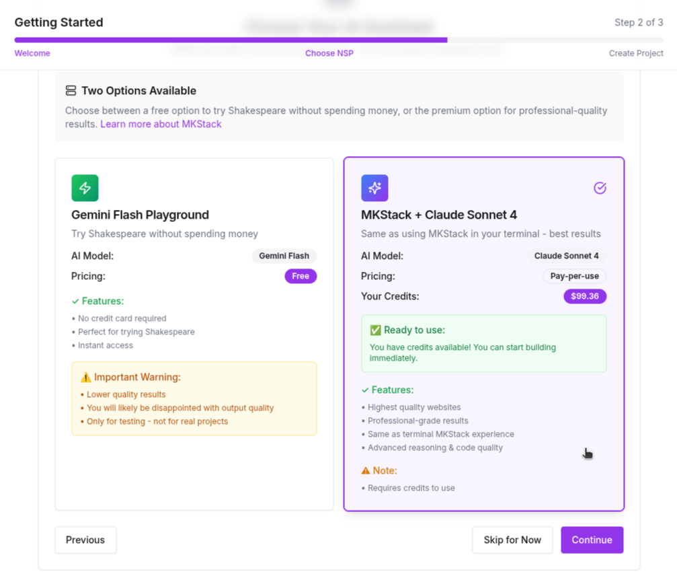Screen dimensions: 677x572
Task: Click the Welcome step label
Action: click(32, 53)
